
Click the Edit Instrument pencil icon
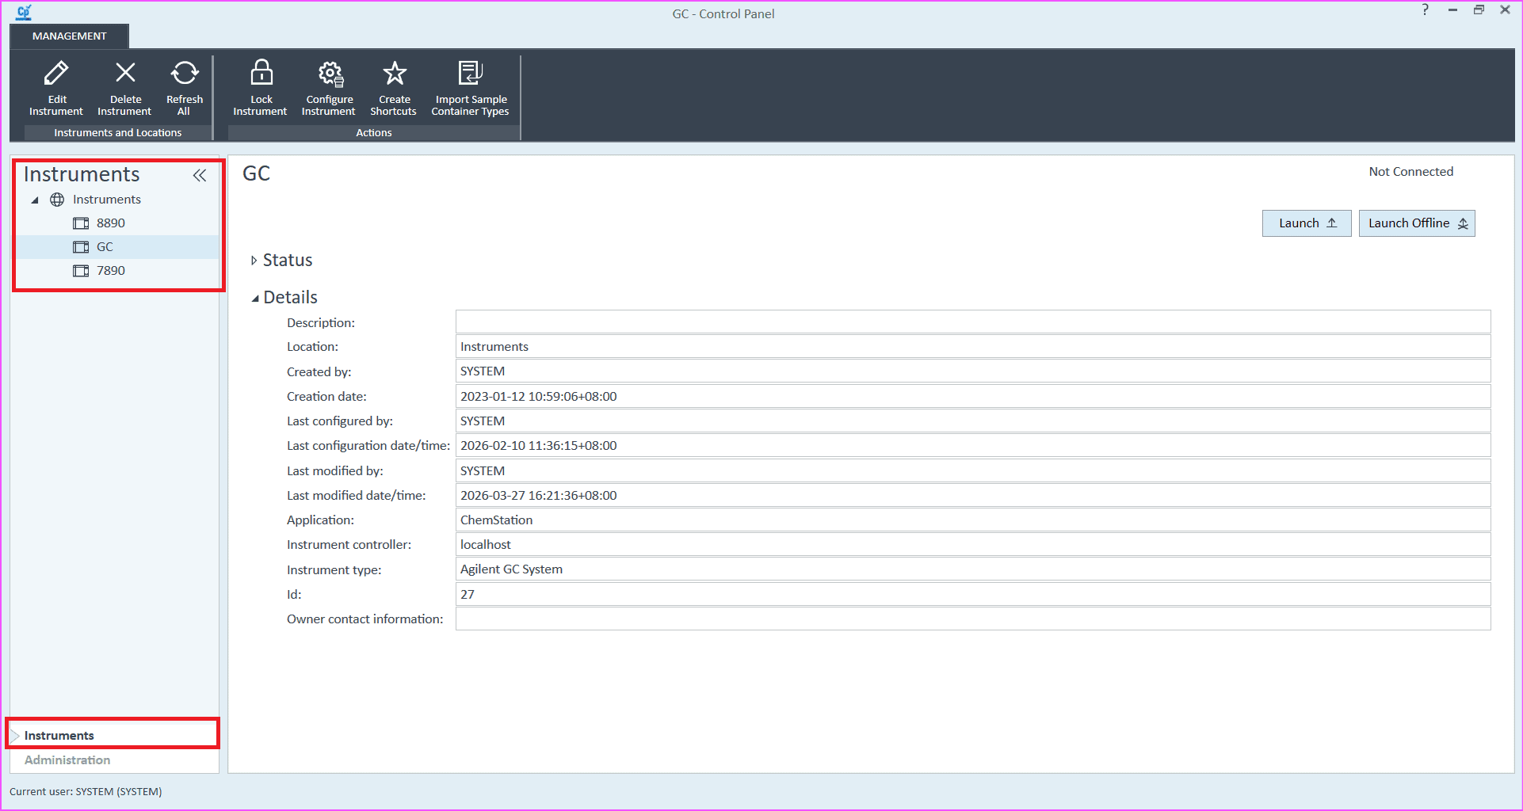56,73
